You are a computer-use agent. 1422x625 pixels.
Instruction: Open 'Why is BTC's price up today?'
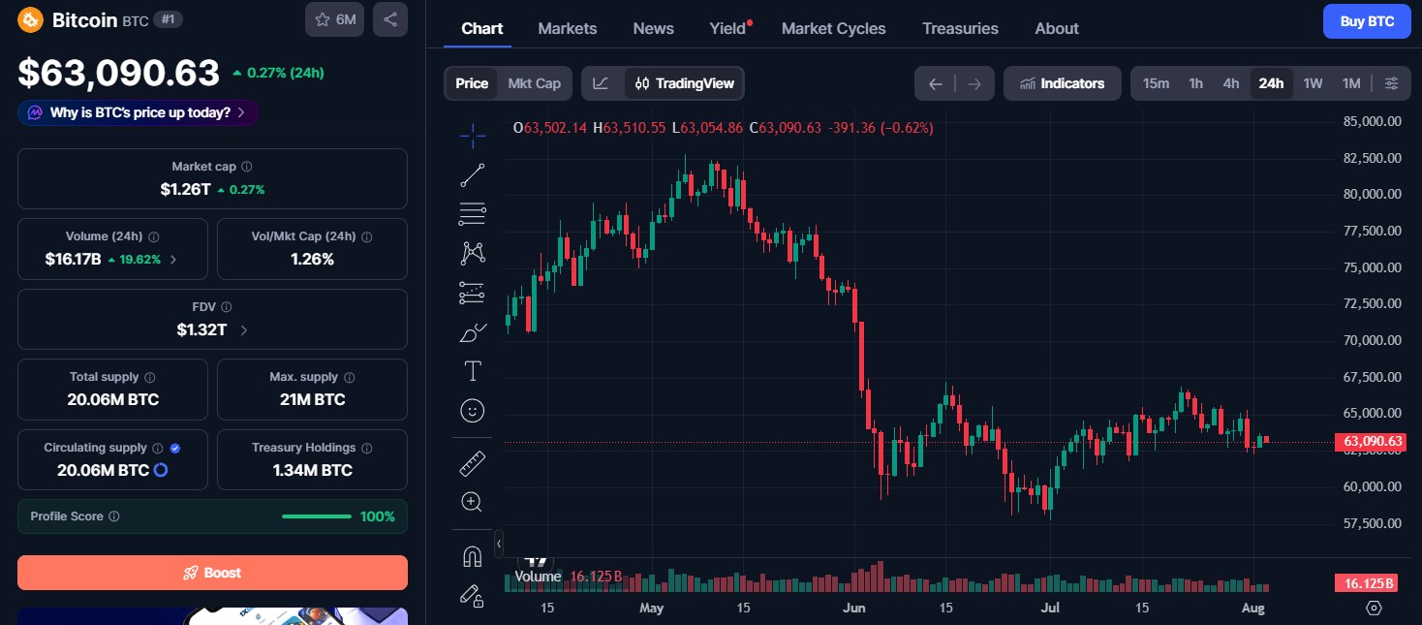click(138, 112)
